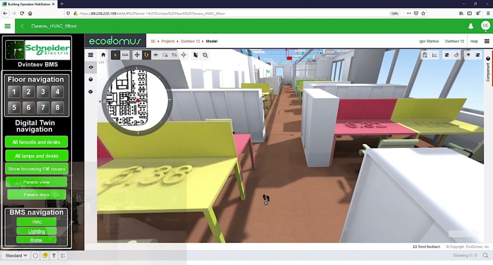493x265 pixels.
Task: Open Lighting in BMS navigation
Action: (x=37, y=231)
